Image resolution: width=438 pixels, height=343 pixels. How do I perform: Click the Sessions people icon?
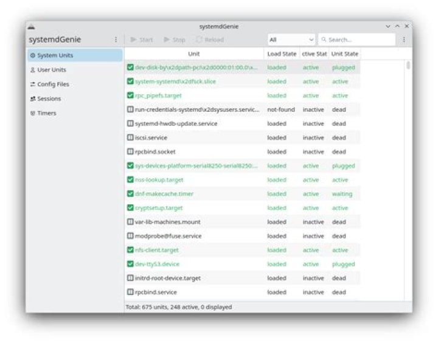33,99
